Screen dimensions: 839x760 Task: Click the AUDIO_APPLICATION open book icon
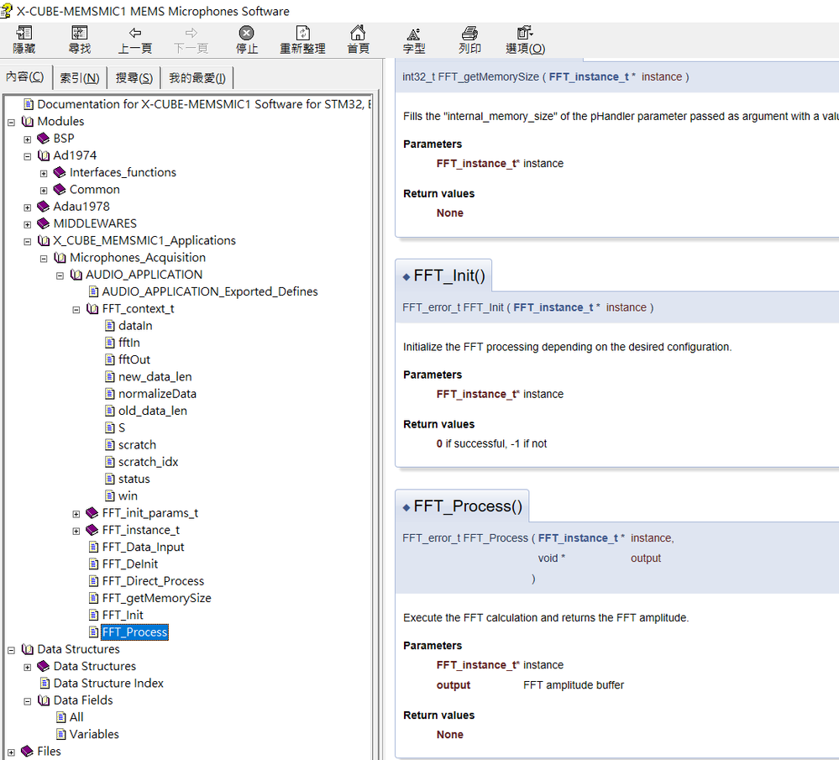(x=76, y=275)
